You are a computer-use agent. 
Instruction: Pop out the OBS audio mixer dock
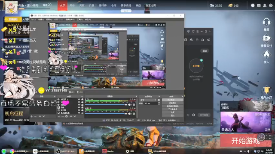136,96
